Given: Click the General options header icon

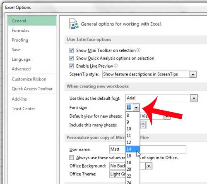Looking at the screenshot, I should 74,24.
